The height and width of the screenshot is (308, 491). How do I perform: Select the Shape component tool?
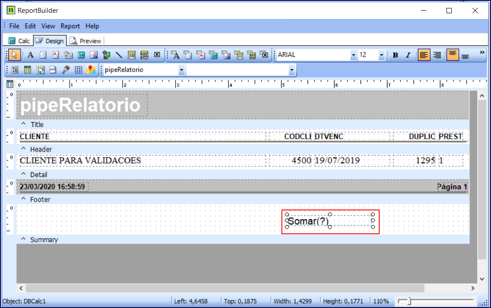click(107, 55)
